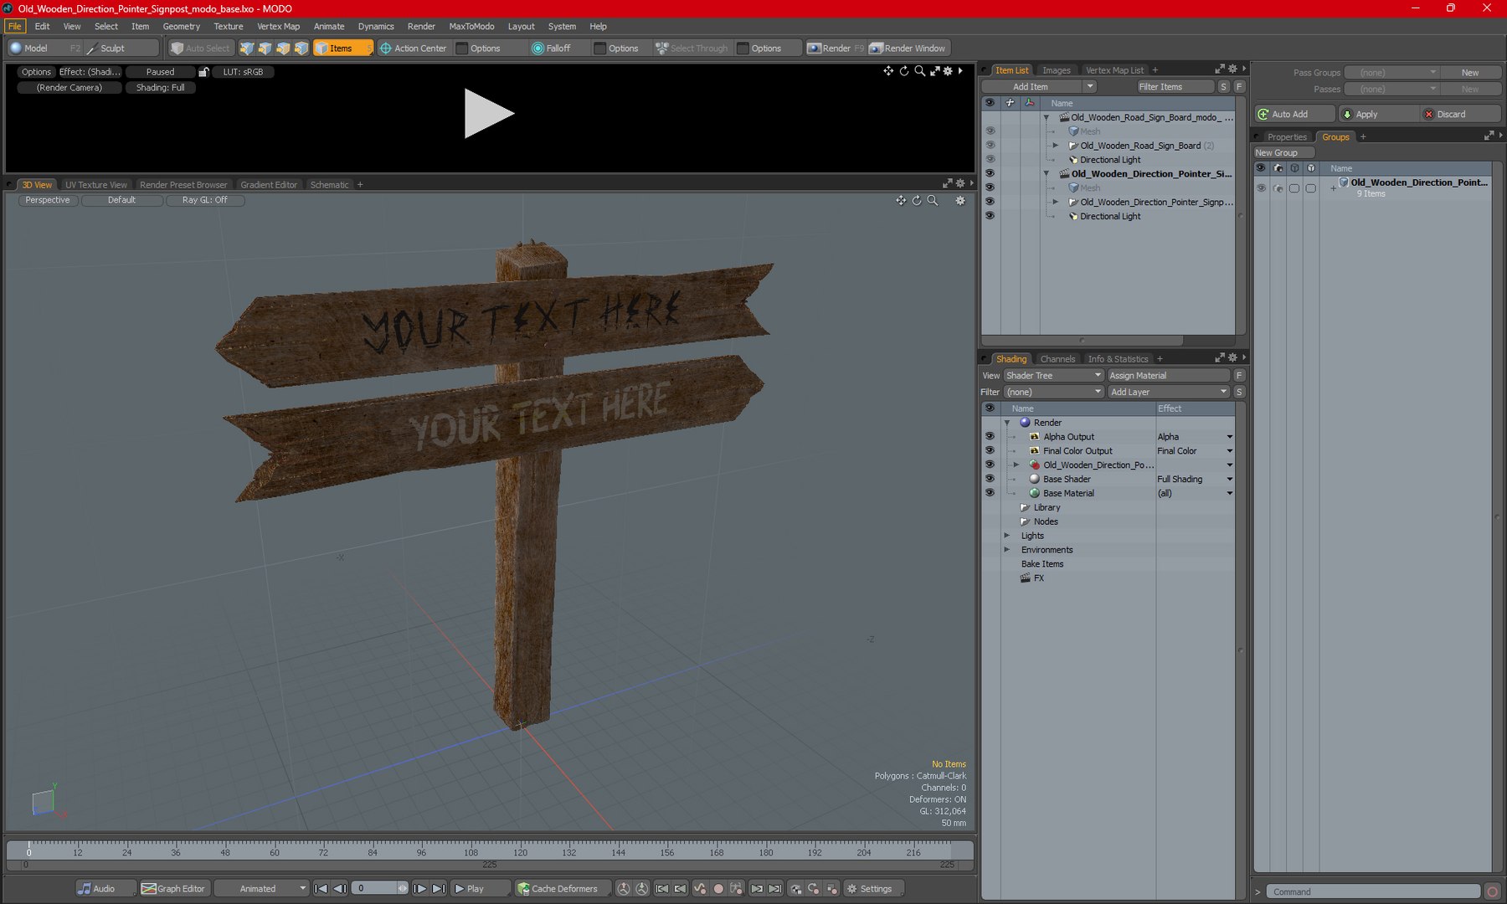This screenshot has width=1507, height=904.
Task: Toggle visibility of Old_Wooden_Road_Sign_Board item
Action: point(990,146)
